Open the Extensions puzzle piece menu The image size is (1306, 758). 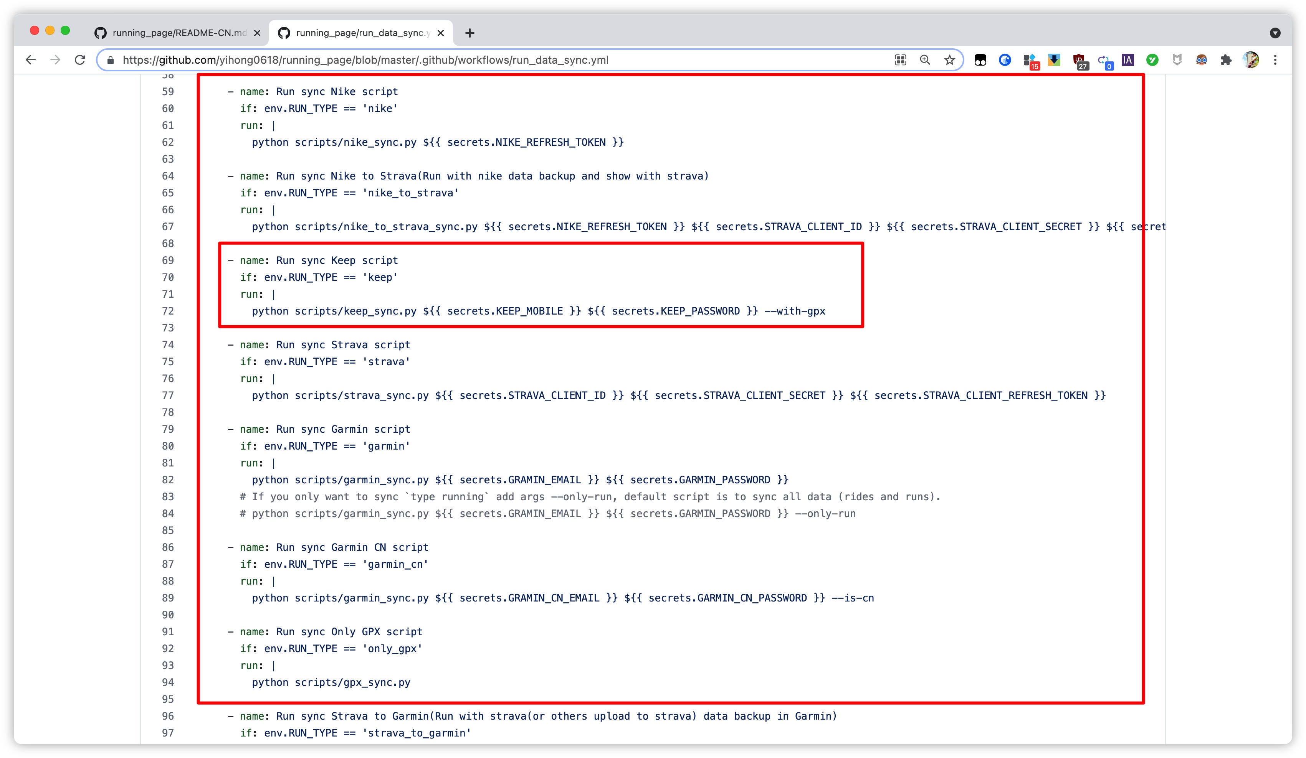click(x=1226, y=60)
